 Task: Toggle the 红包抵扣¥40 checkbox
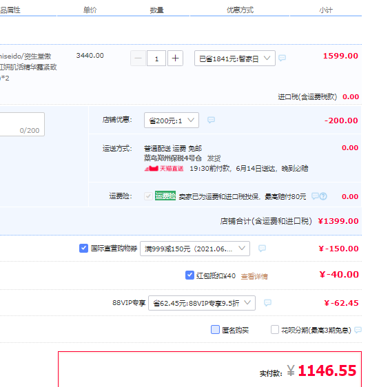click(x=189, y=275)
